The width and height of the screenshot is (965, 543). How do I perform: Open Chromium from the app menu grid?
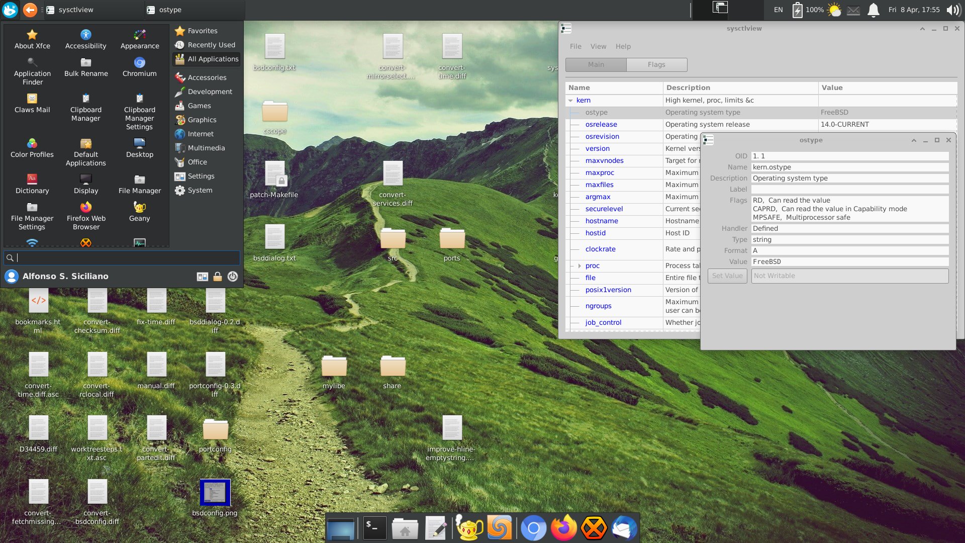click(x=140, y=67)
